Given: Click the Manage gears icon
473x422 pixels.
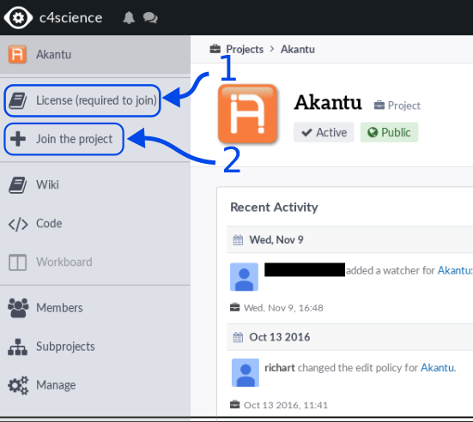Looking at the screenshot, I should [x=18, y=385].
